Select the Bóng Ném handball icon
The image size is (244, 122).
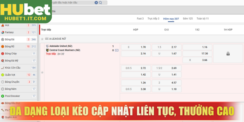click(x=2, y=89)
